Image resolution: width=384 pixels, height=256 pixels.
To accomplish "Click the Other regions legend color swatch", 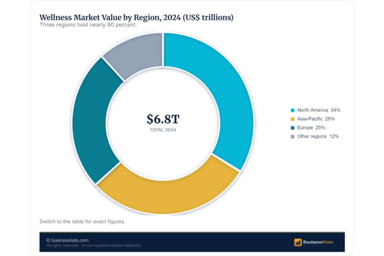I will [x=292, y=137].
